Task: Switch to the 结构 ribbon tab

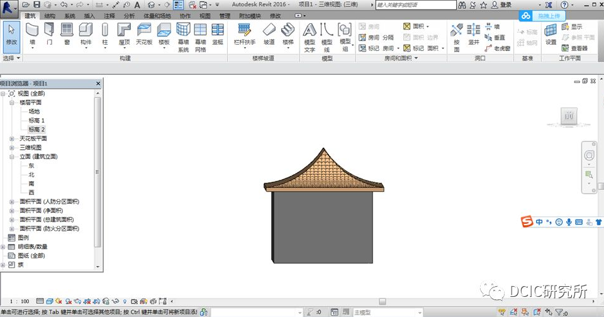Action: click(50, 15)
